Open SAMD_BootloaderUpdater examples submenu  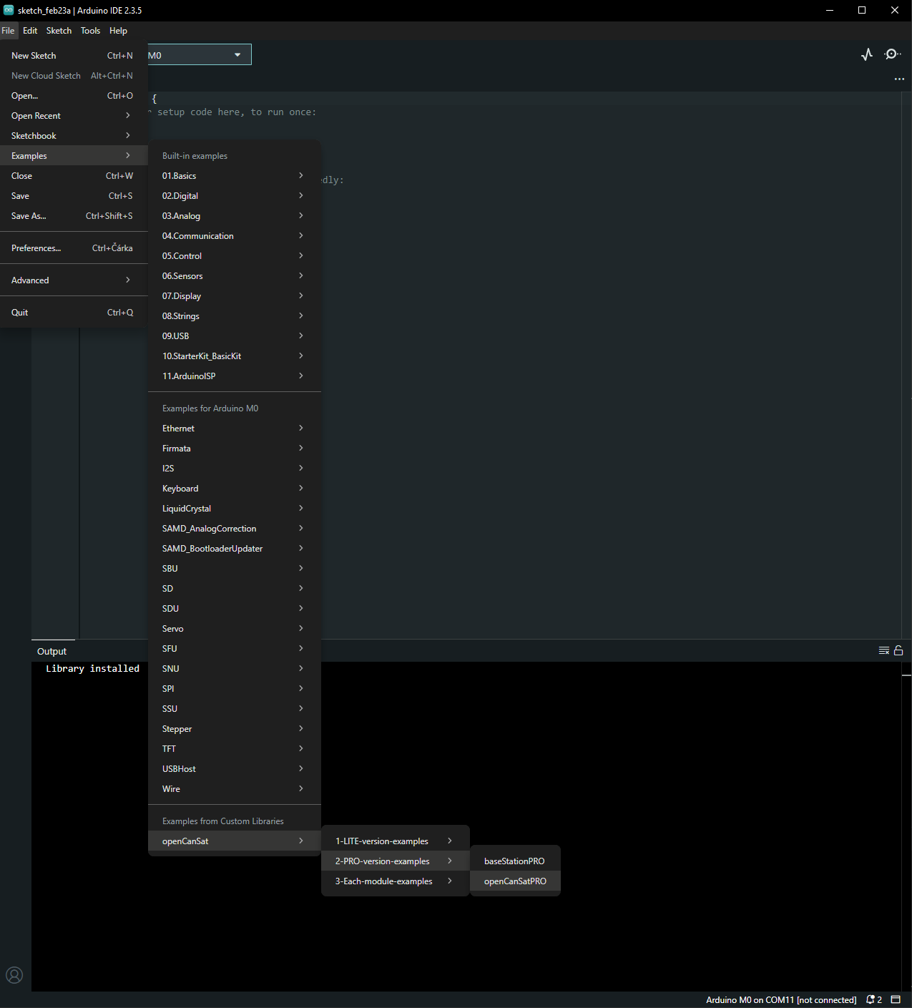tap(235, 549)
